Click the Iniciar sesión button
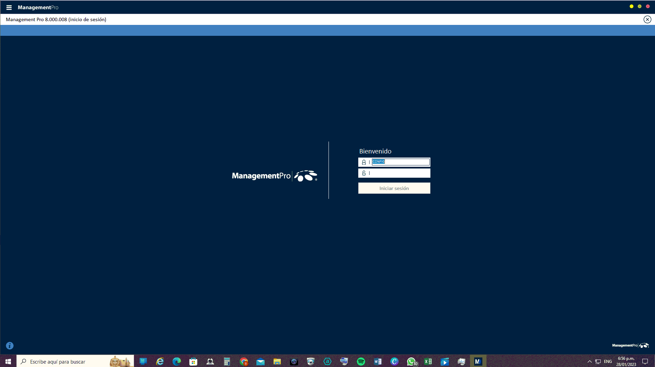655x367 pixels. [394, 188]
